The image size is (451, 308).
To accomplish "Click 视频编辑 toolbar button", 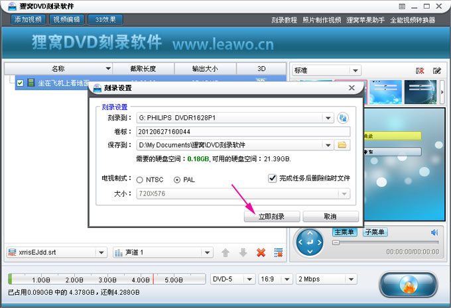I will 67,19.
